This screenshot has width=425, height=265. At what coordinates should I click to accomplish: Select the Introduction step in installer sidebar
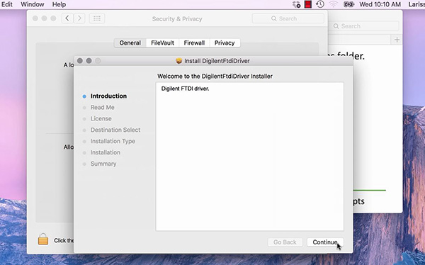[108, 96]
